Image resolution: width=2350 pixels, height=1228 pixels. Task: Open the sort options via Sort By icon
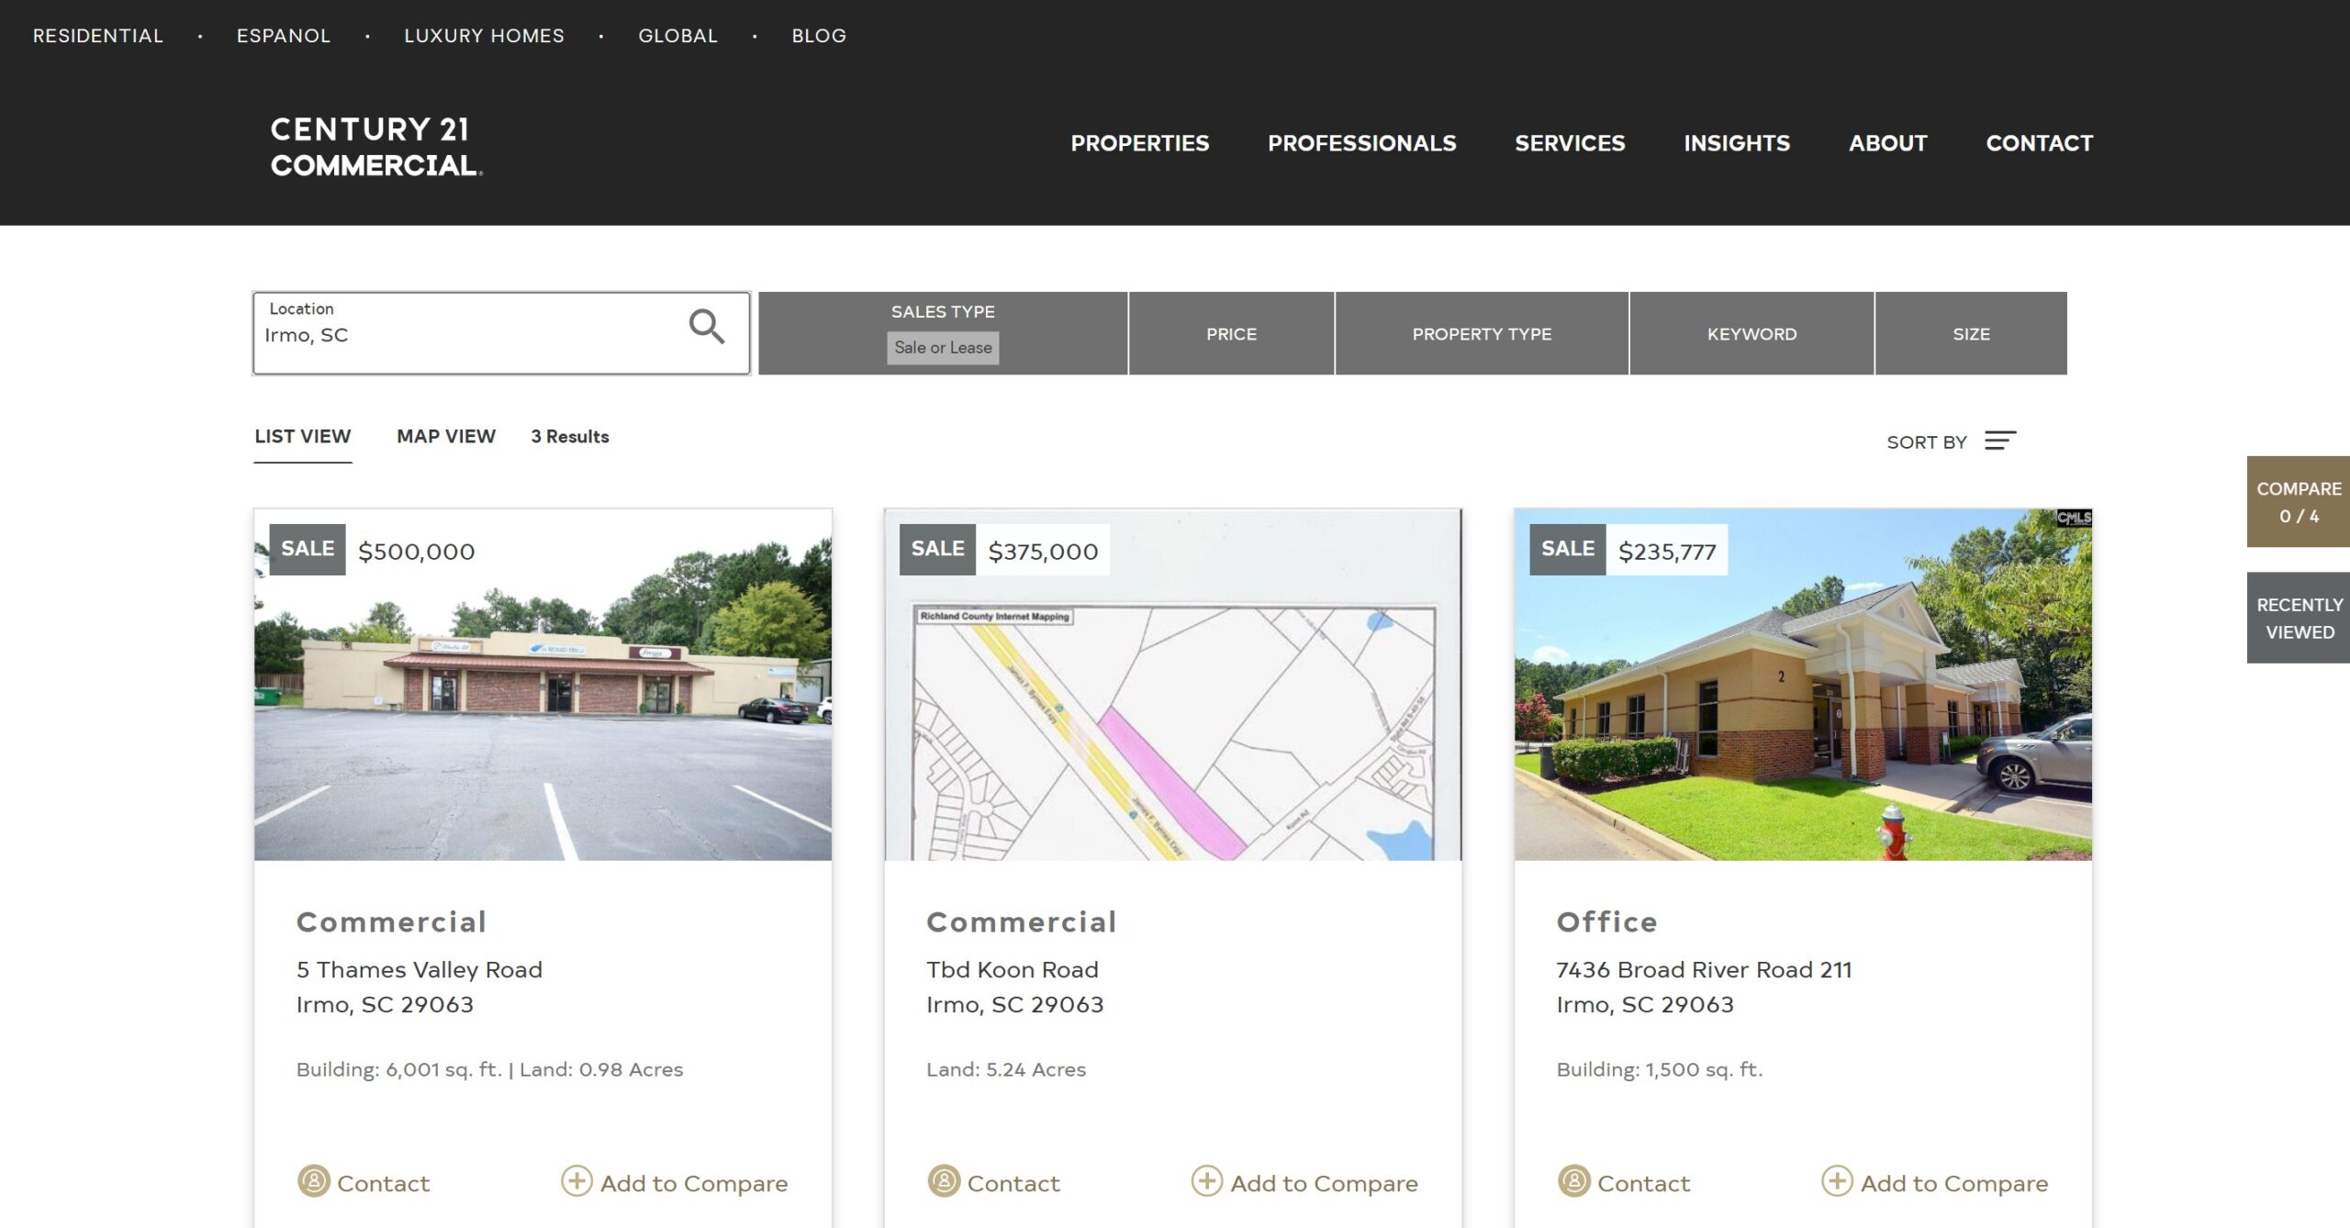(2001, 441)
